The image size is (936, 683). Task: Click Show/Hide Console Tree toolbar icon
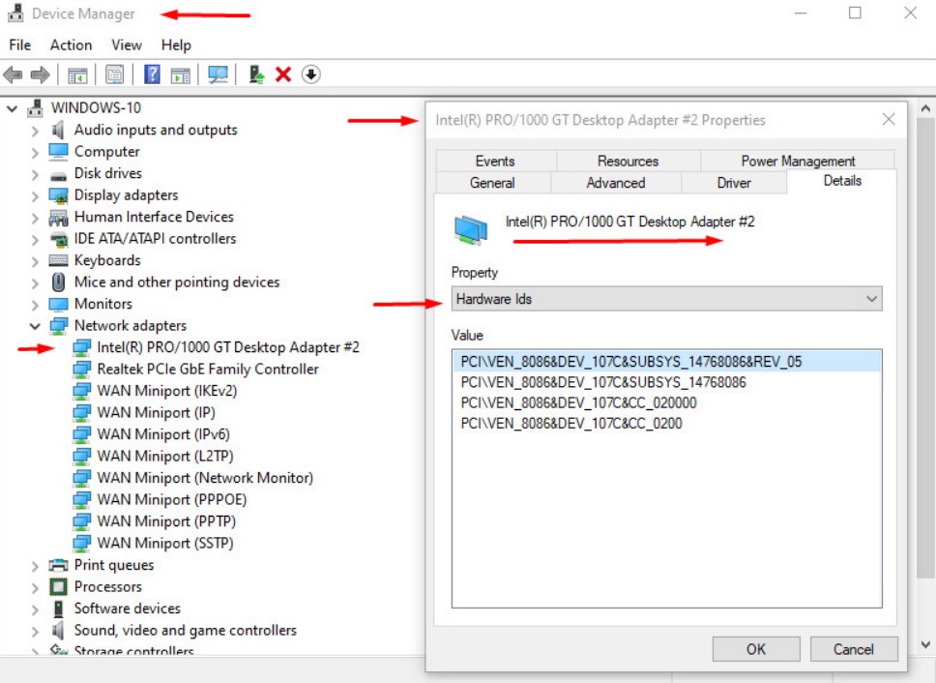[77, 74]
